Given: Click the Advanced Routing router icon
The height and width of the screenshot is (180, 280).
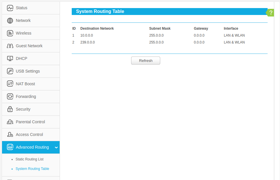Looking at the screenshot, I should pyautogui.click(x=10, y=147).
